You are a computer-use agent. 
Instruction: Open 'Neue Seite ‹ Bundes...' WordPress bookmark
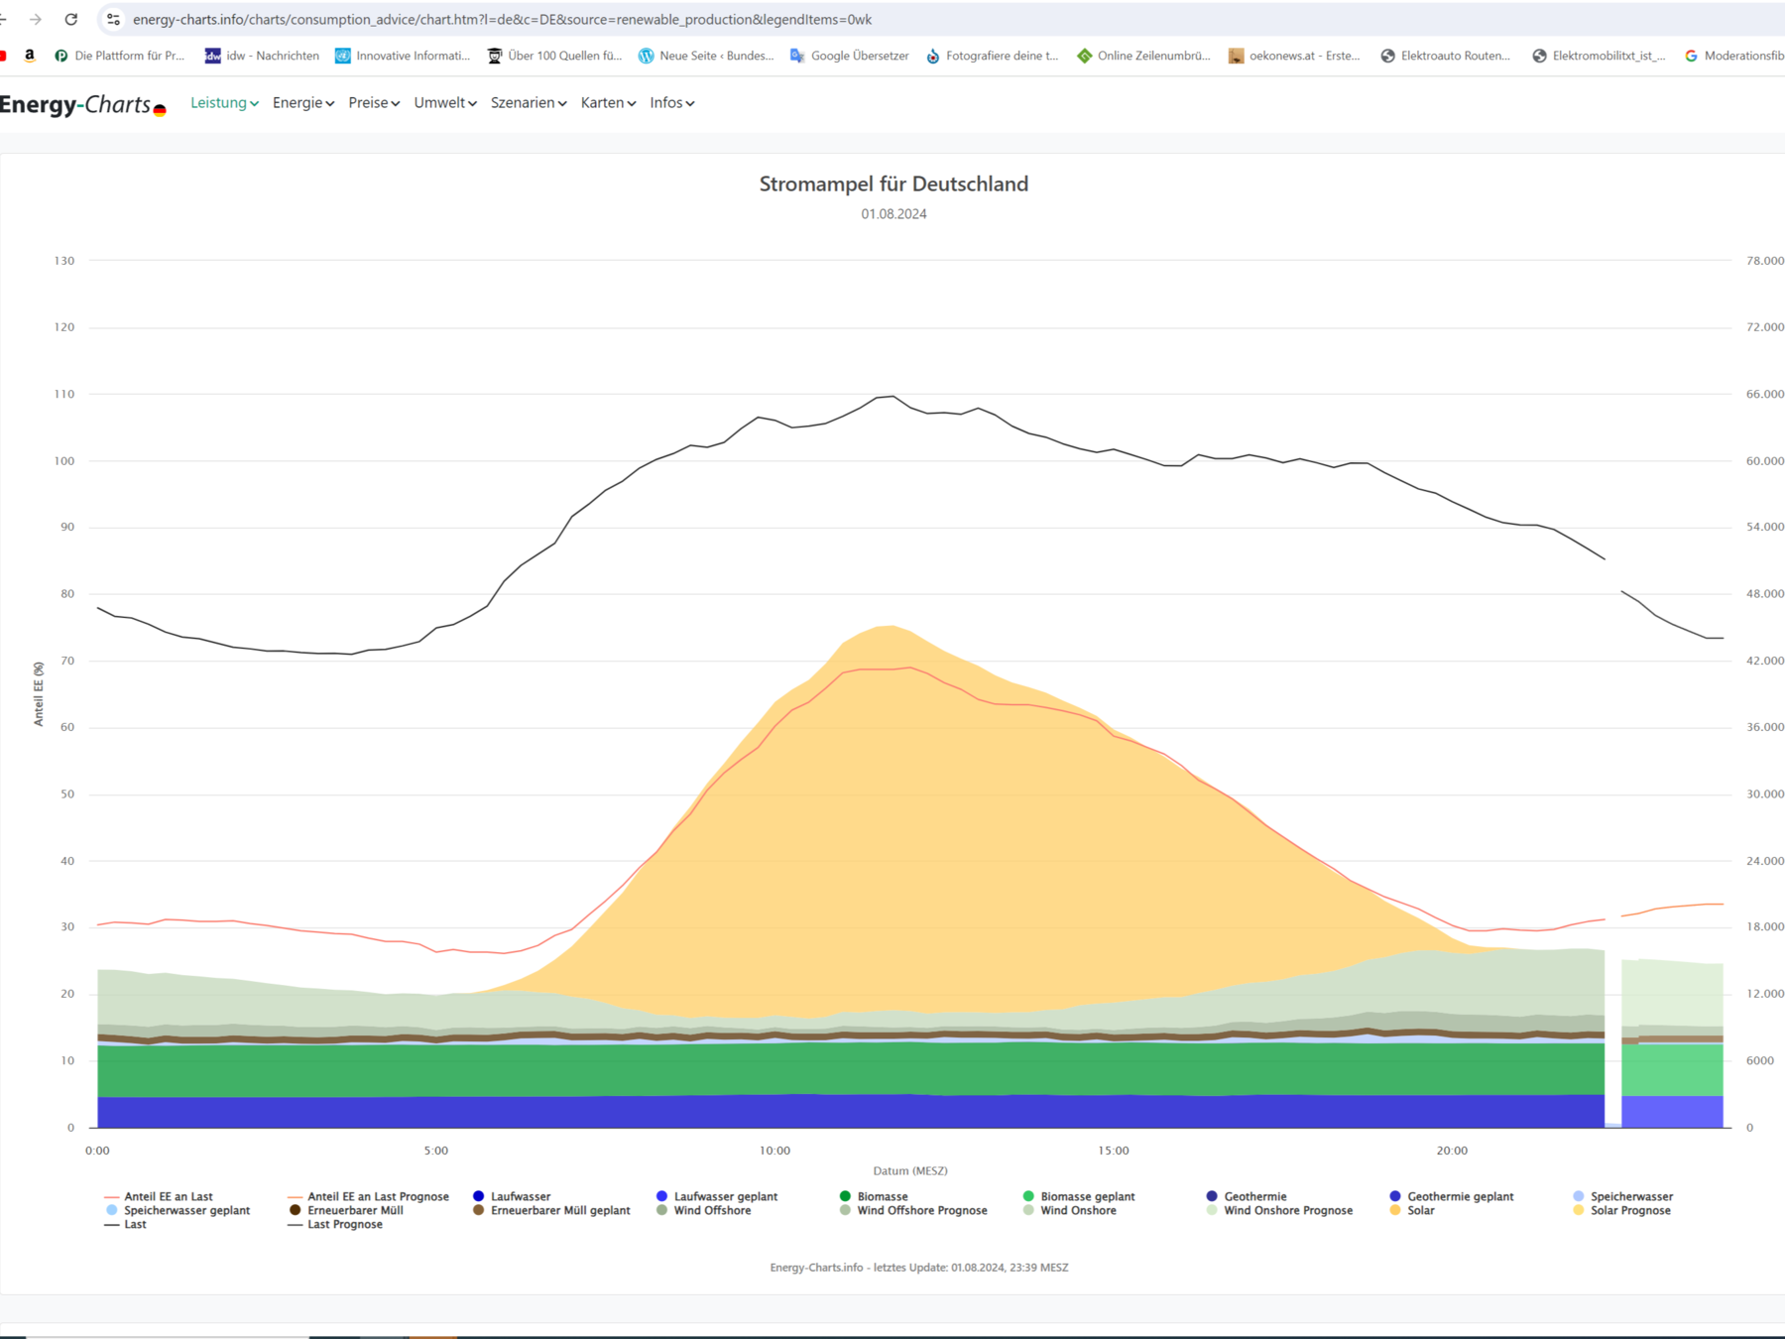point(706,56)
